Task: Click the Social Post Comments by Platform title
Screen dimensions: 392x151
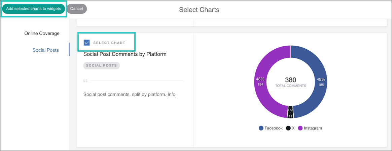Action: click(125, 54)
